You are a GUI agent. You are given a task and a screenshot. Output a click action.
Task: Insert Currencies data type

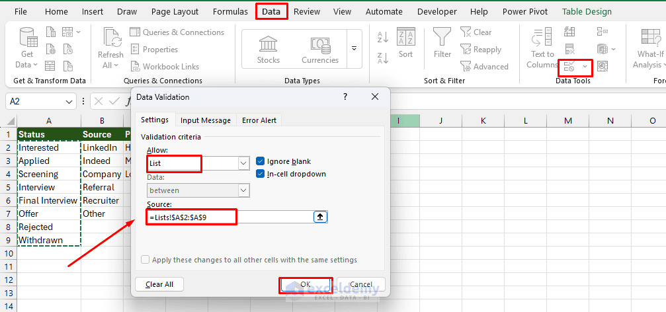click(x=320, y=49)
